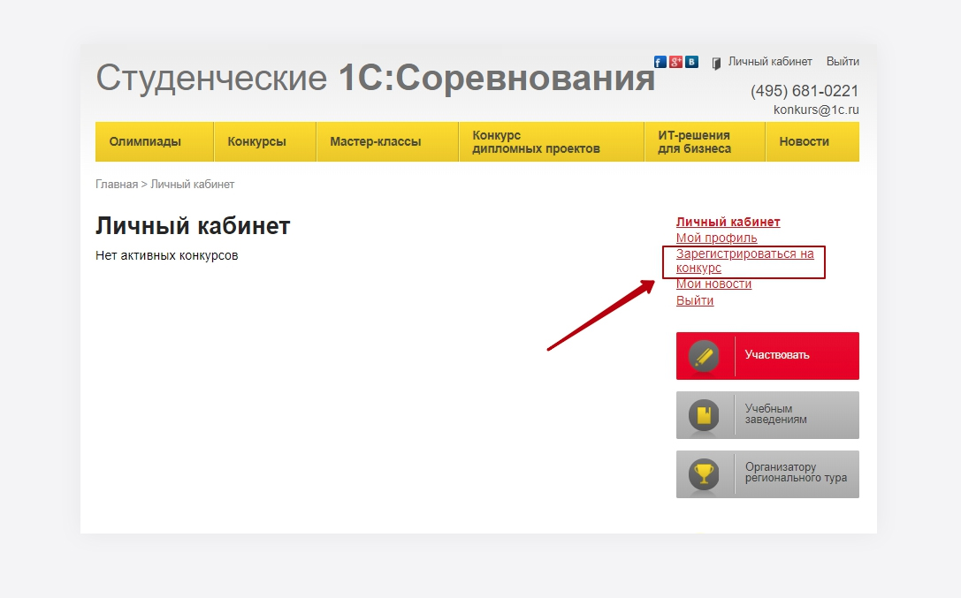
Task: Click Выйти in the top header
Action: 843,62
